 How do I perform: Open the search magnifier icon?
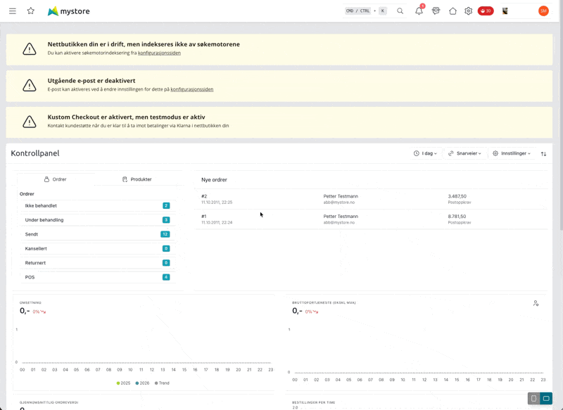click(x=400, y=11)
